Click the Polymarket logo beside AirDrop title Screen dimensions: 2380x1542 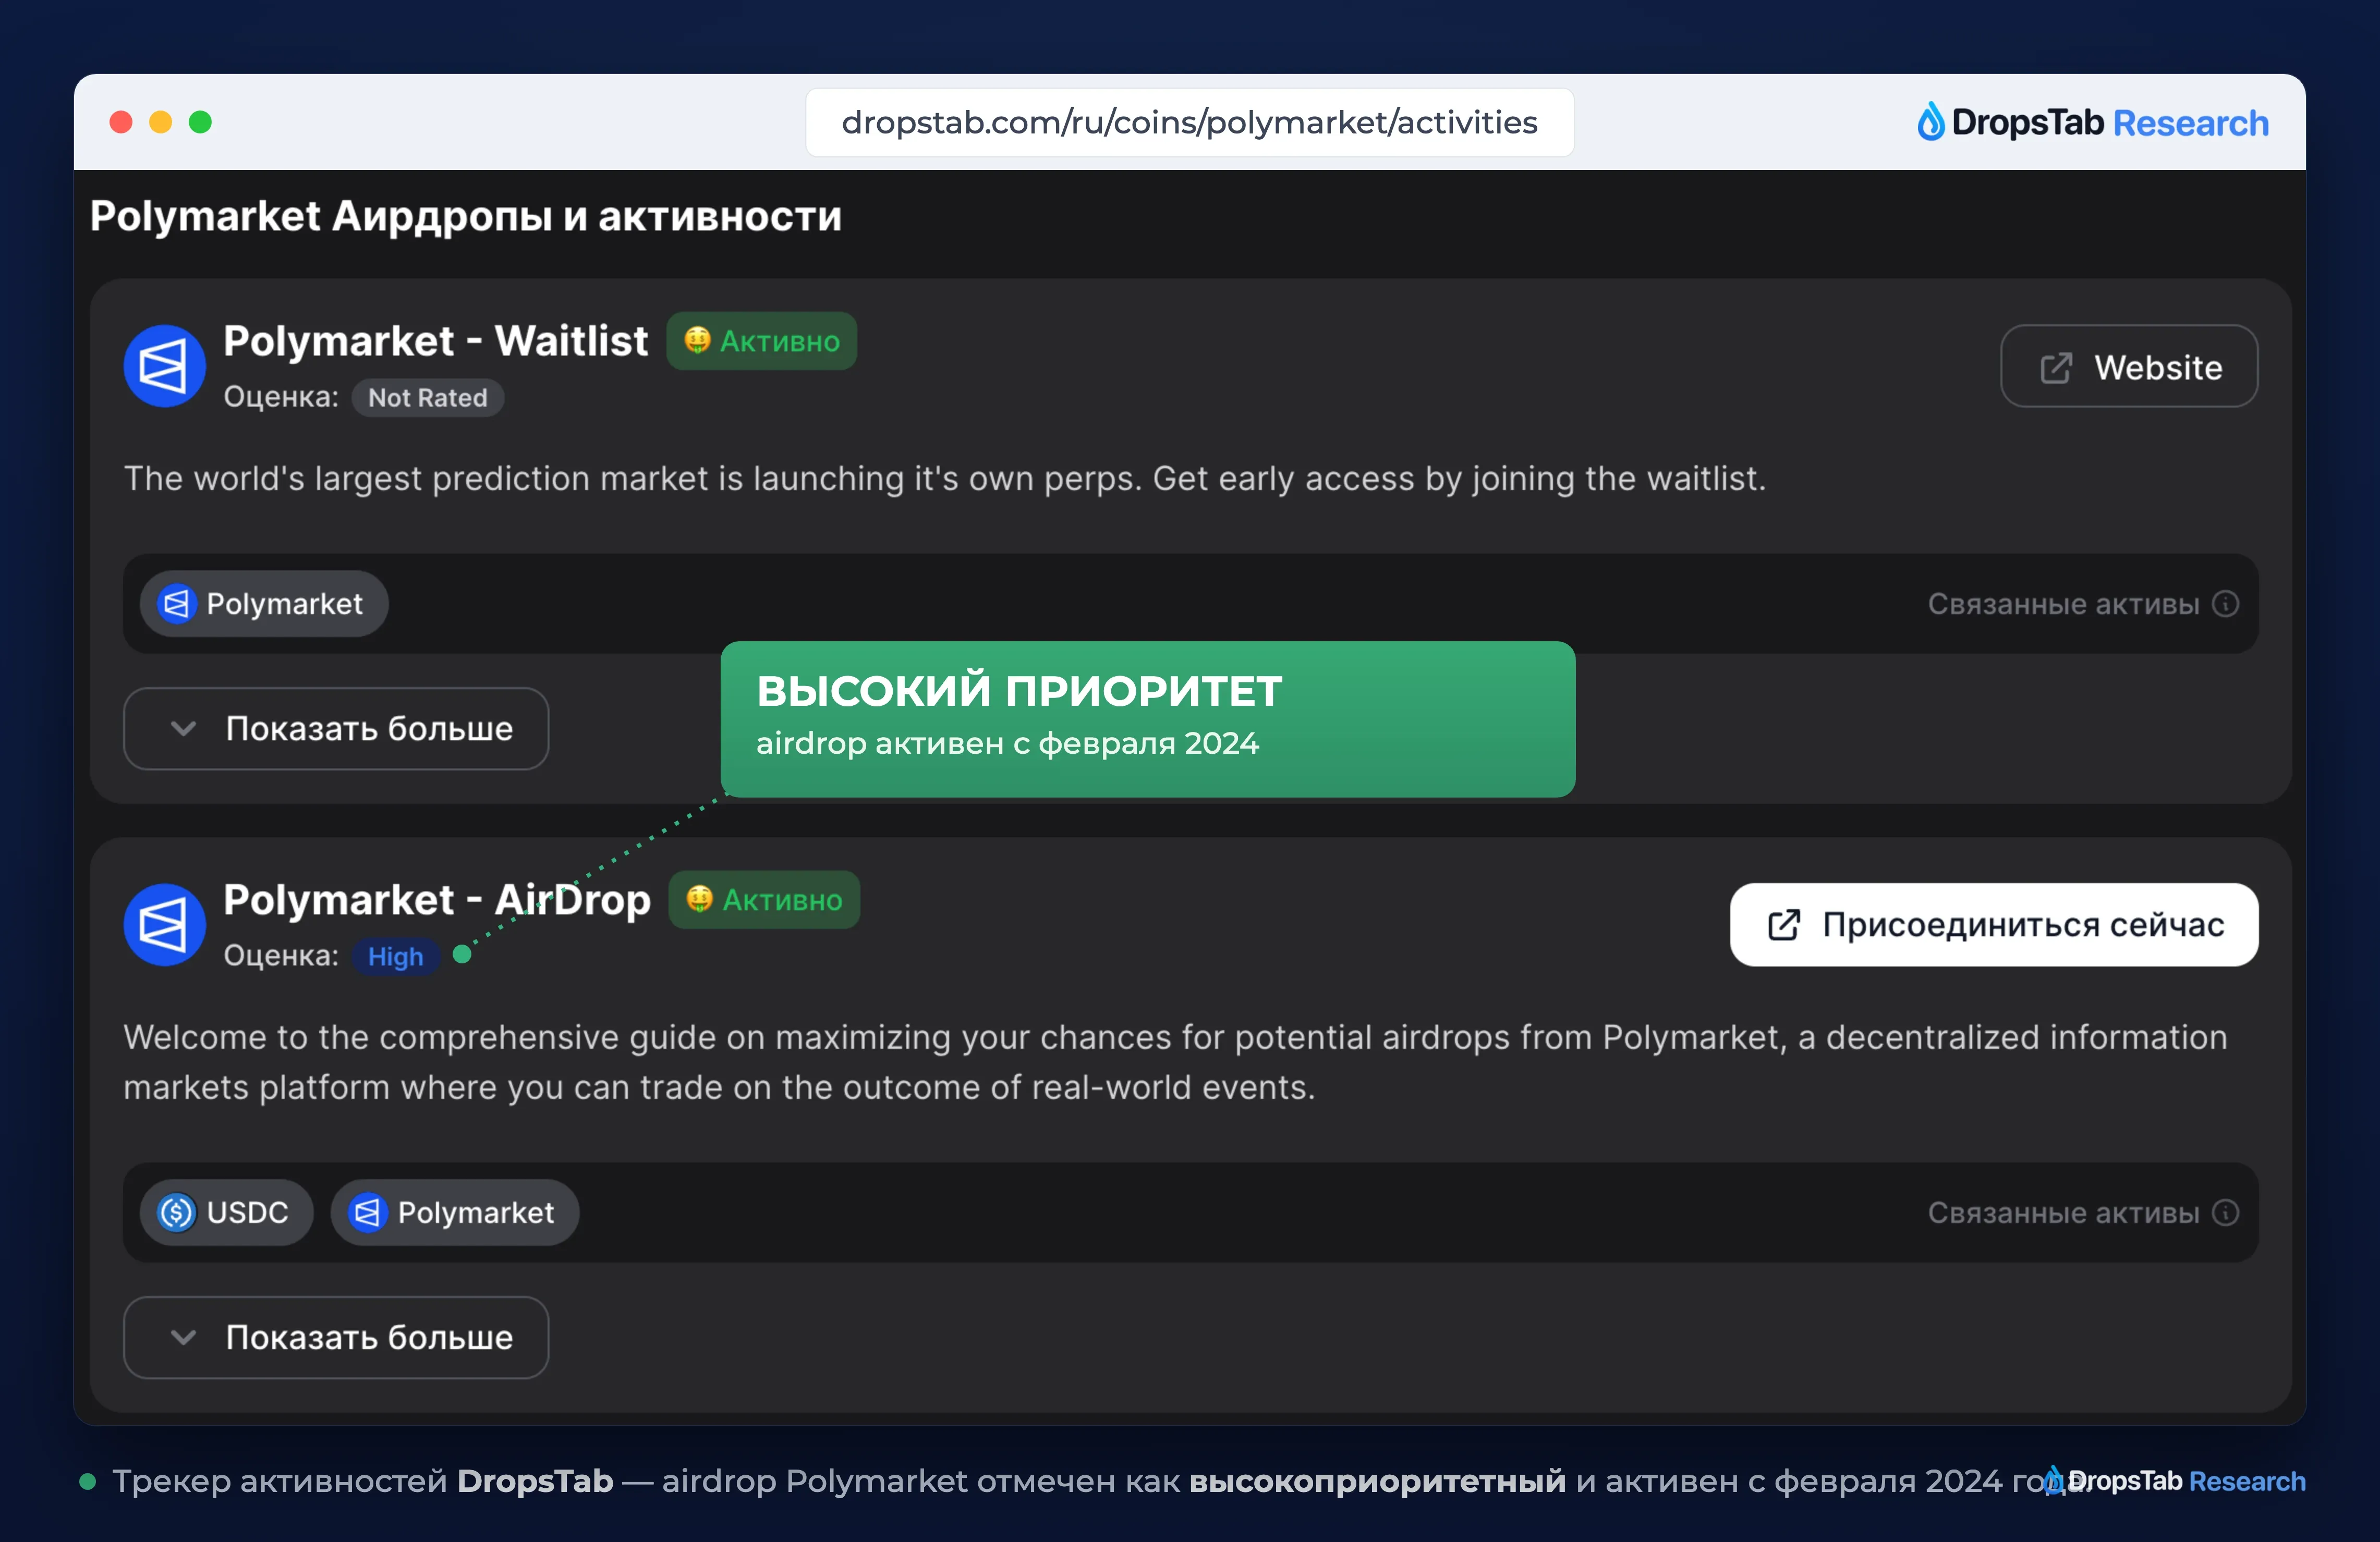pyautogui.click(x=164, y=924)
